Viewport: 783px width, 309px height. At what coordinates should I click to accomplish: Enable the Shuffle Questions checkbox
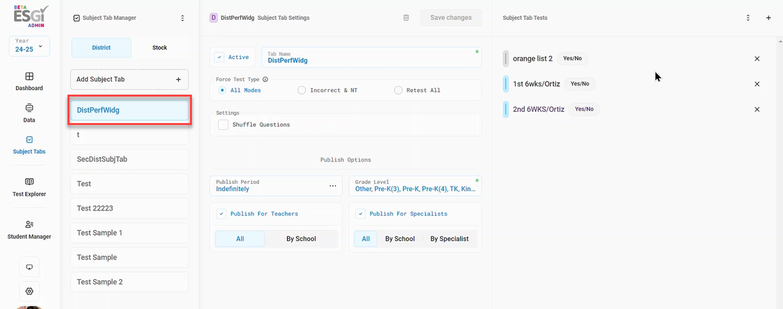coord(223,124)
